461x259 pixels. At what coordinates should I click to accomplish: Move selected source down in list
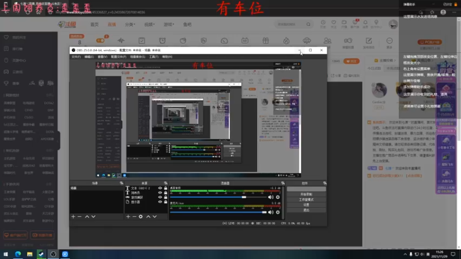click(154, 217)
